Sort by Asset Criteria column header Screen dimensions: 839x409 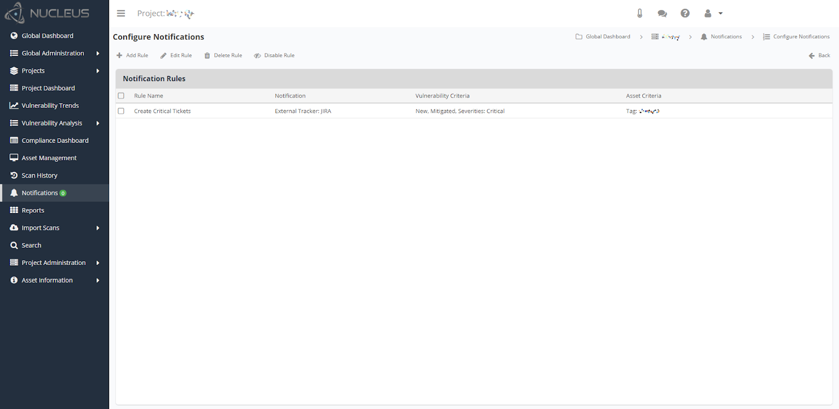click(643, 96)
